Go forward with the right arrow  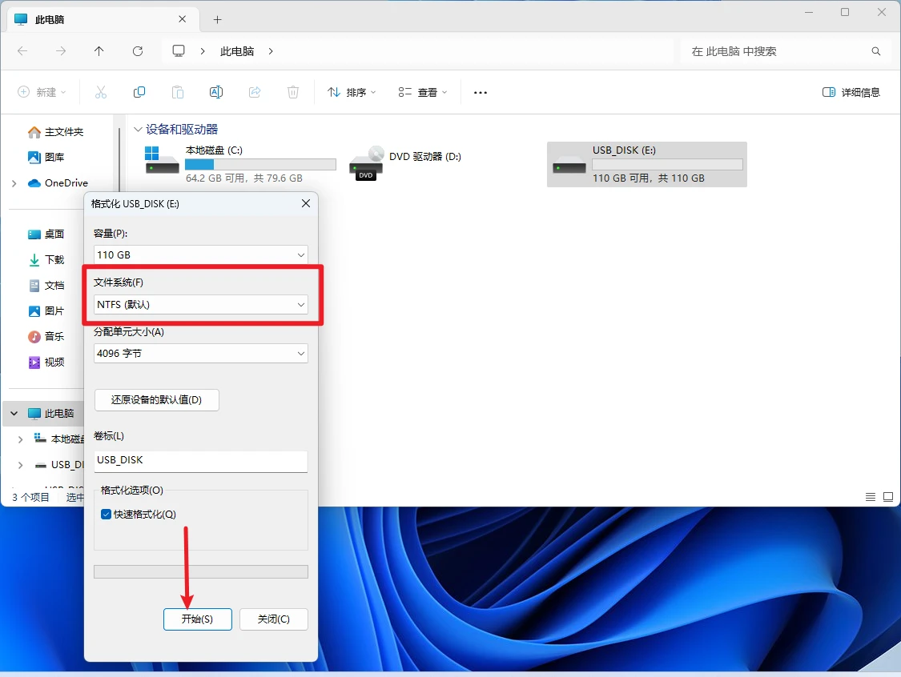coord(60,51)
